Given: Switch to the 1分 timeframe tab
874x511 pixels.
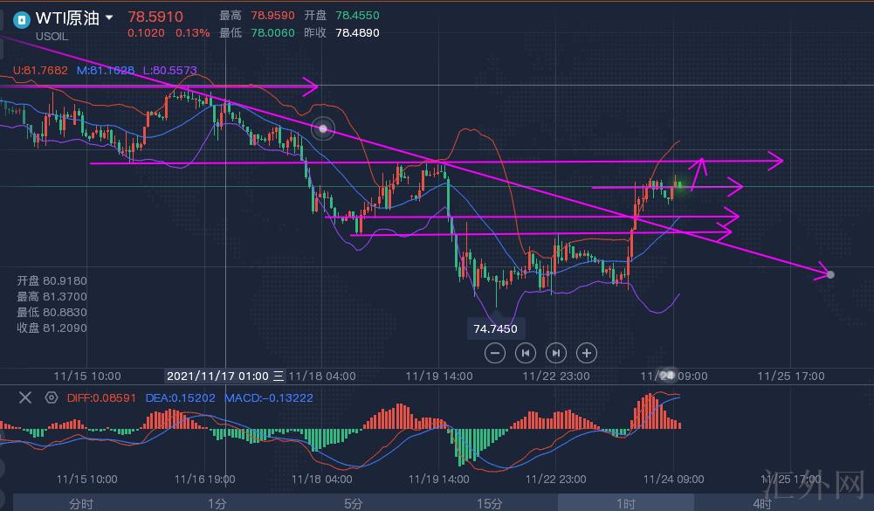Looking at the screenshot, I should [x=217, y=503].
